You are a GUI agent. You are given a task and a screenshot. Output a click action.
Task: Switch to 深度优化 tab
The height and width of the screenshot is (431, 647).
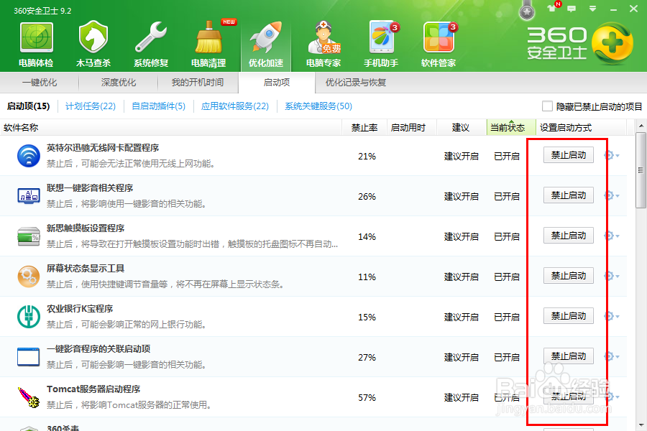(119, 83)
